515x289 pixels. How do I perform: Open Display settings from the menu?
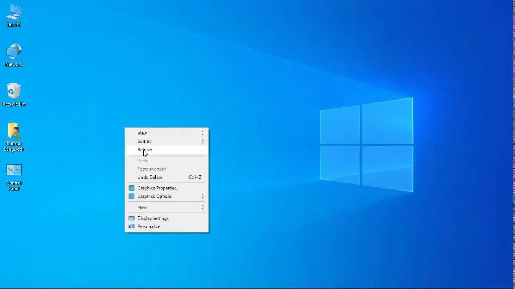click(x=167, y=218)
